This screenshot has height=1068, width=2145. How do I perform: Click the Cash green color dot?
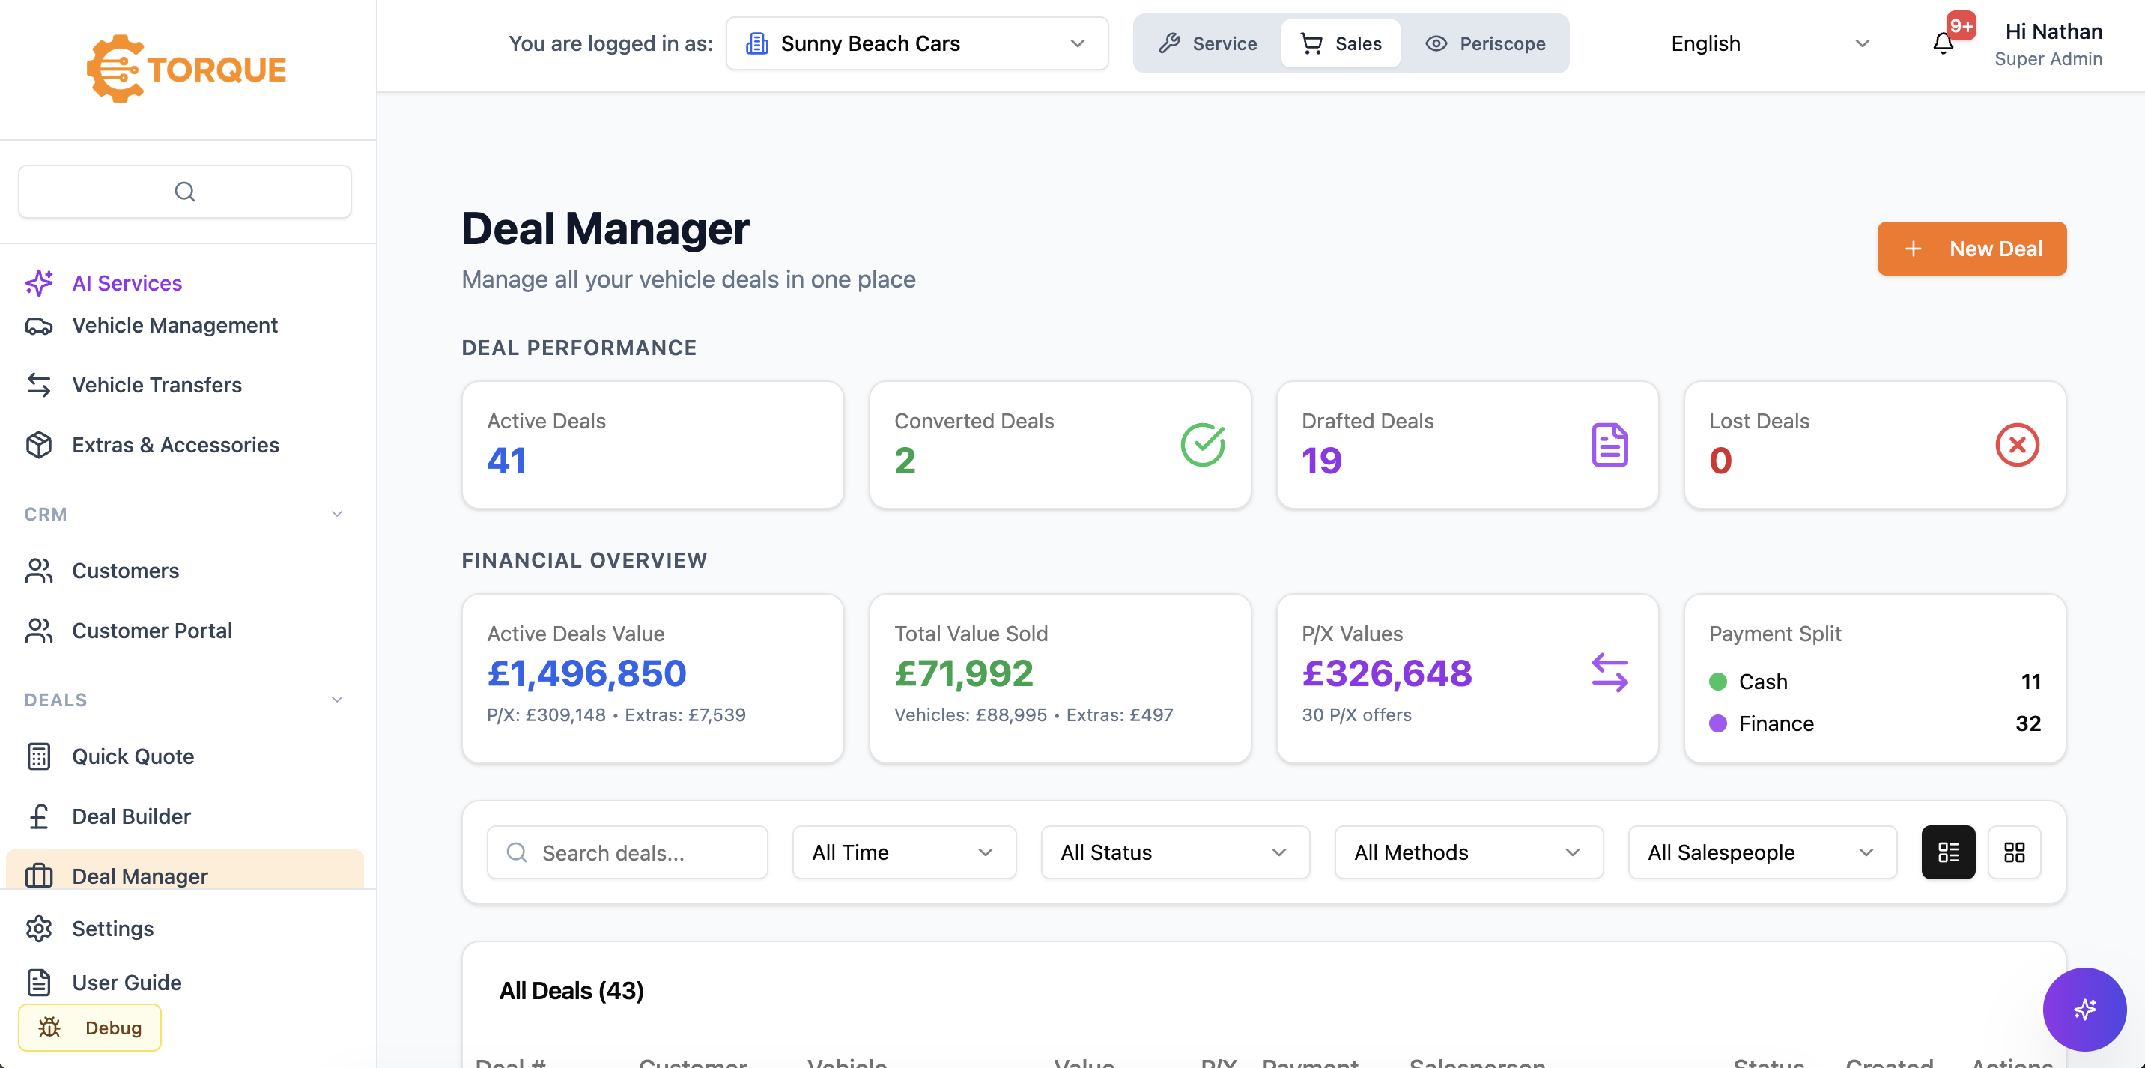[x=1717, y=682]
